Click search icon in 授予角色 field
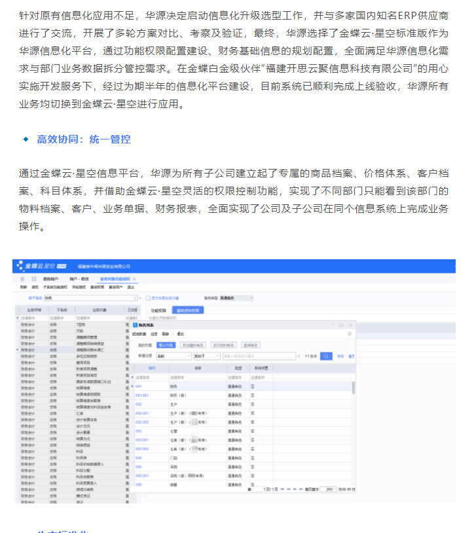The height and width of the screenshot is (533, 474). (135, 298)
